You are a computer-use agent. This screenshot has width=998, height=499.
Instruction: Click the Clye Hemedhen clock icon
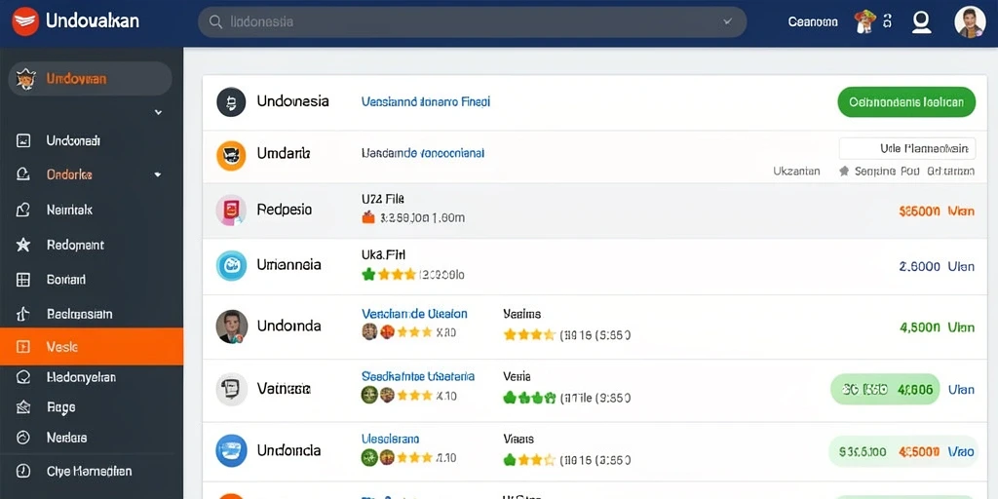(x=23, y=472)
